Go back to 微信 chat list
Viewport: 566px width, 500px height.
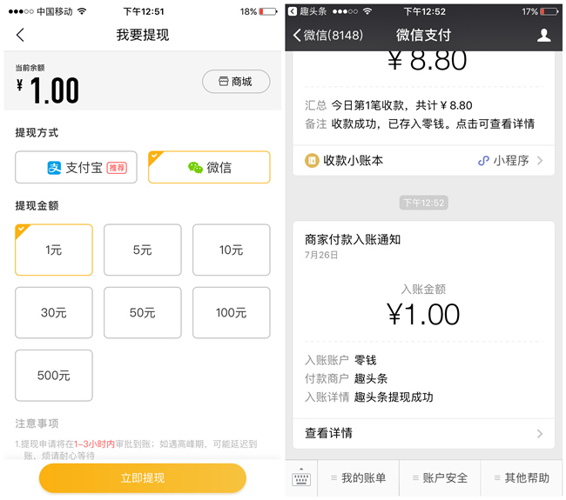click(328, 36)
